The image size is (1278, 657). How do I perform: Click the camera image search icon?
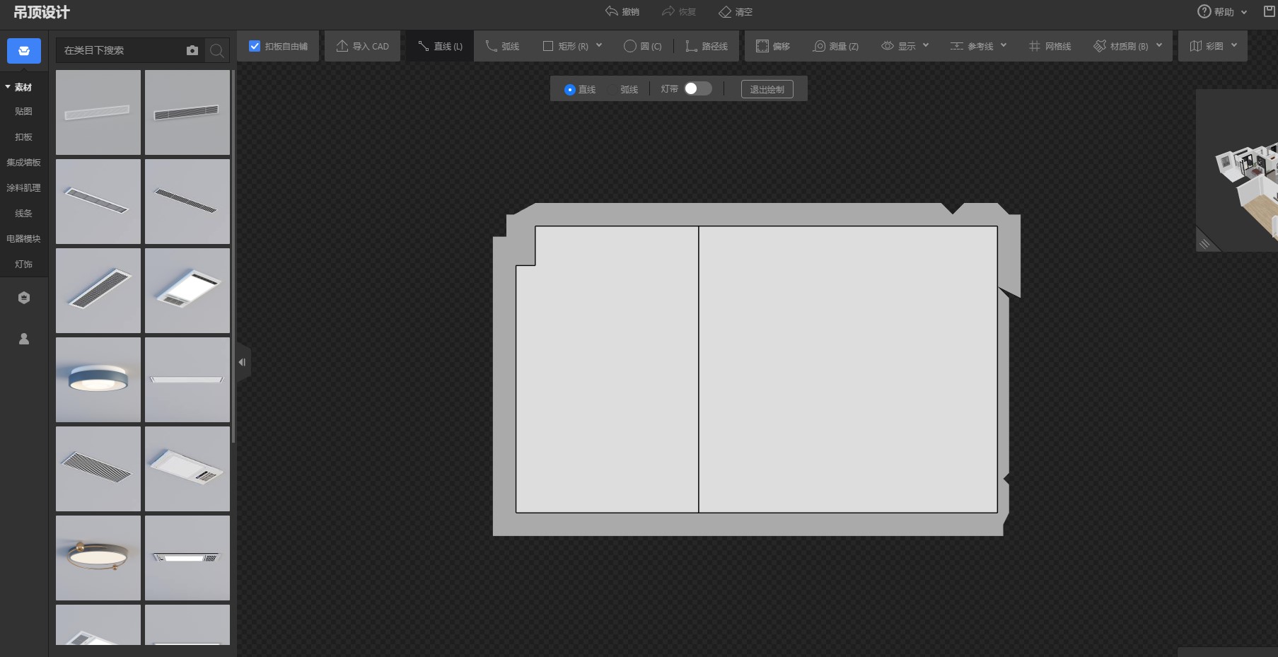192,50
